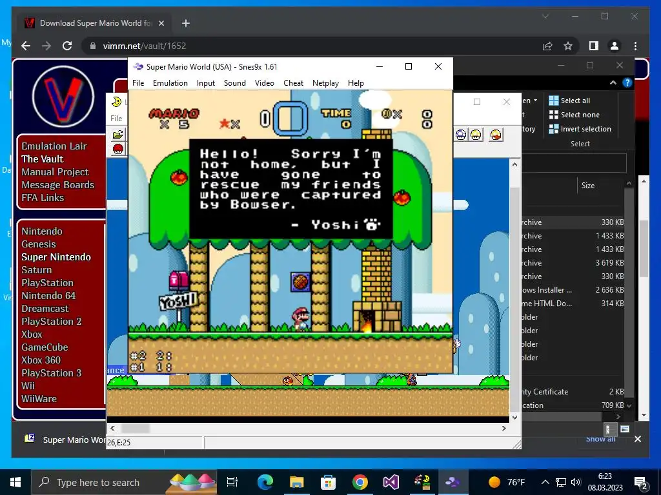Open a new Chrome tab
The width and height of the screenshot is (661, 495).
coord(185,23)
